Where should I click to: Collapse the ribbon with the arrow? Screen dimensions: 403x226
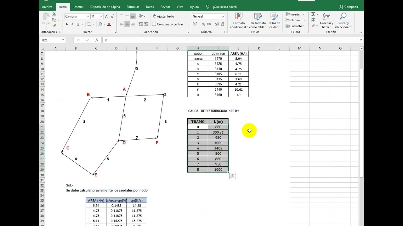tap(361, 32)
